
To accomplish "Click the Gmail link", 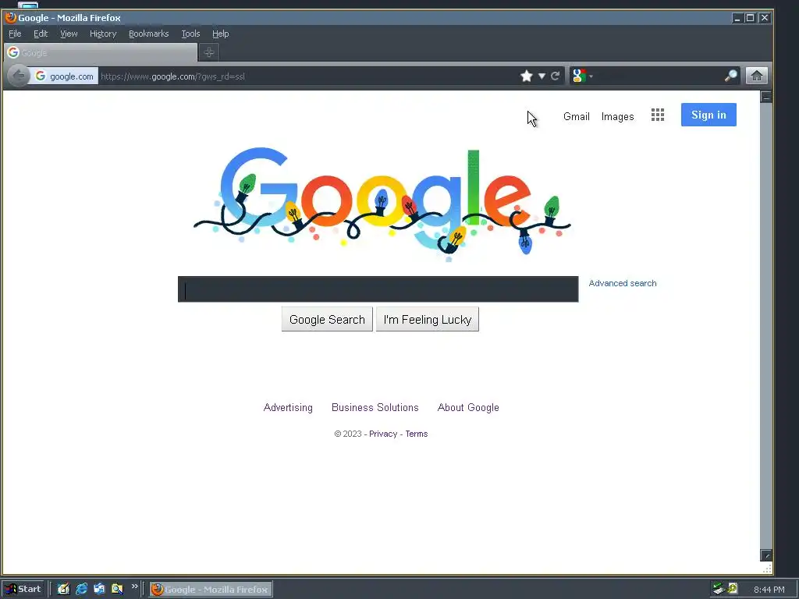I will click(x=577, y=117).
